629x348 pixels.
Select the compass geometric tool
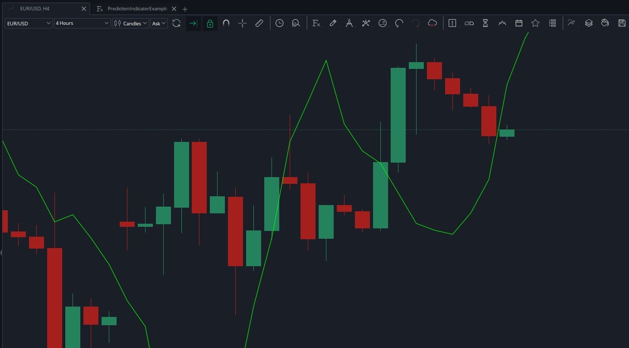tap(349, 23)
